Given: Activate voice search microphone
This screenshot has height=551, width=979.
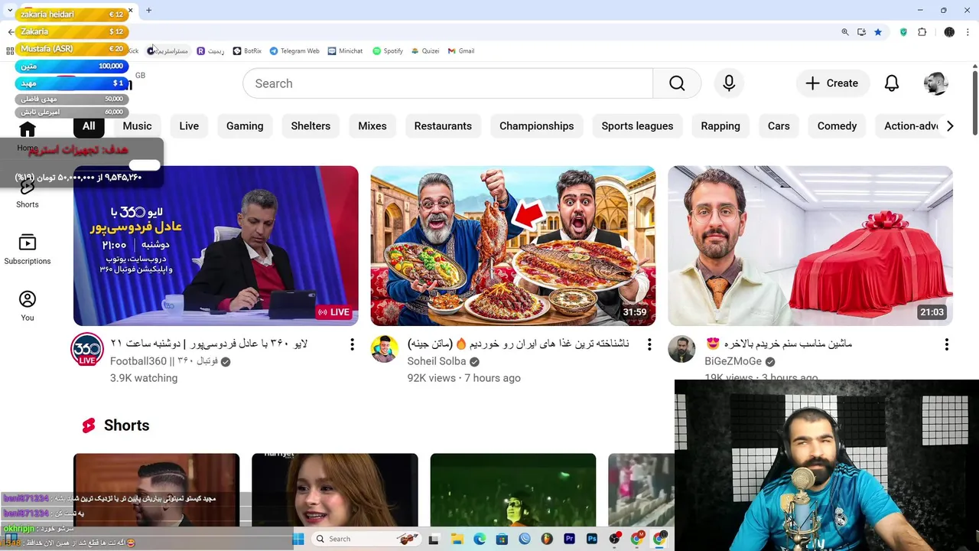Looking at the screenshot, I should click(729, 83).
